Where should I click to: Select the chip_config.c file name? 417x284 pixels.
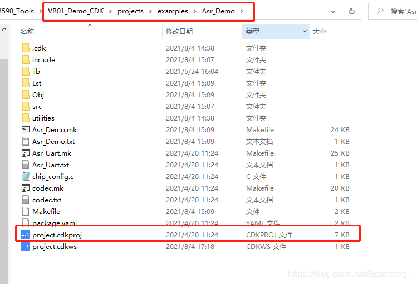(x=53, y=177)
